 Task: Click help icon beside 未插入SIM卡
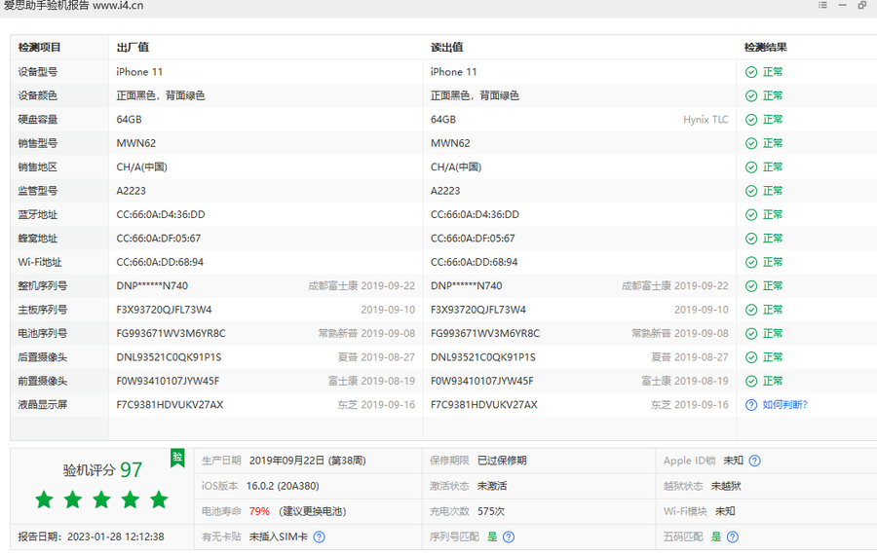(319, 536)
